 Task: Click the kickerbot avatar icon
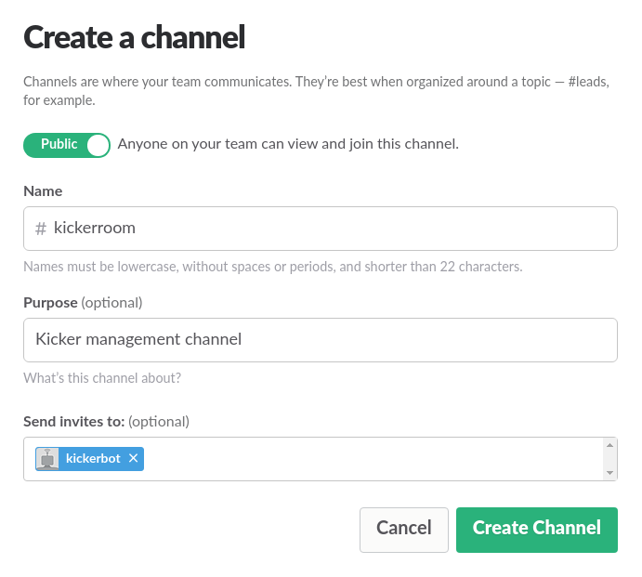(x=47, y=459)
